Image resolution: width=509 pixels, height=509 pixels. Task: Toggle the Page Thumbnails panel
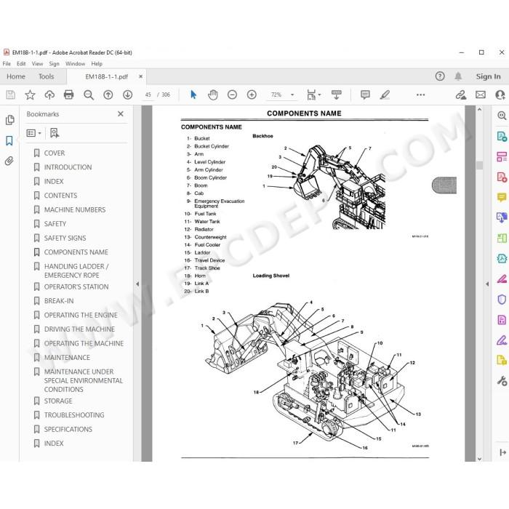tap(9, 120)
